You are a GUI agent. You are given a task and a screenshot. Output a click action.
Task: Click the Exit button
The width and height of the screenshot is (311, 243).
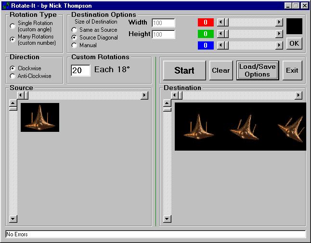[292, 70]
